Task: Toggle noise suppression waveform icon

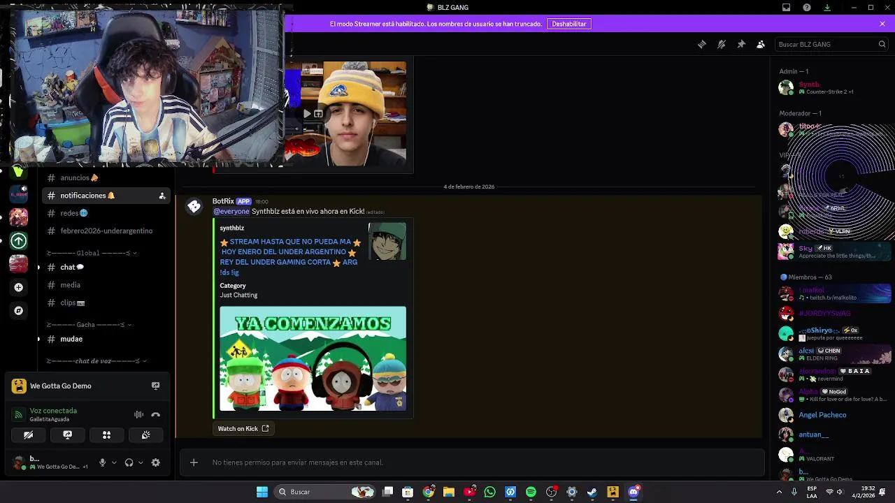Action: click(x=138, y=415)
